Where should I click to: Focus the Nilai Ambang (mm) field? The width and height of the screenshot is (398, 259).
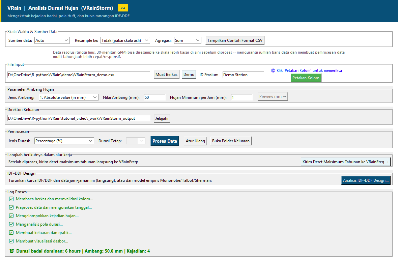pyautogui.click(x=154, y=97)
